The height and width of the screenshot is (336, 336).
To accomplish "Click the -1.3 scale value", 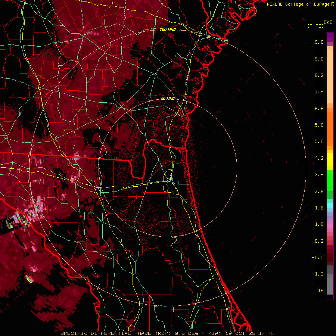I will (318, 274).
